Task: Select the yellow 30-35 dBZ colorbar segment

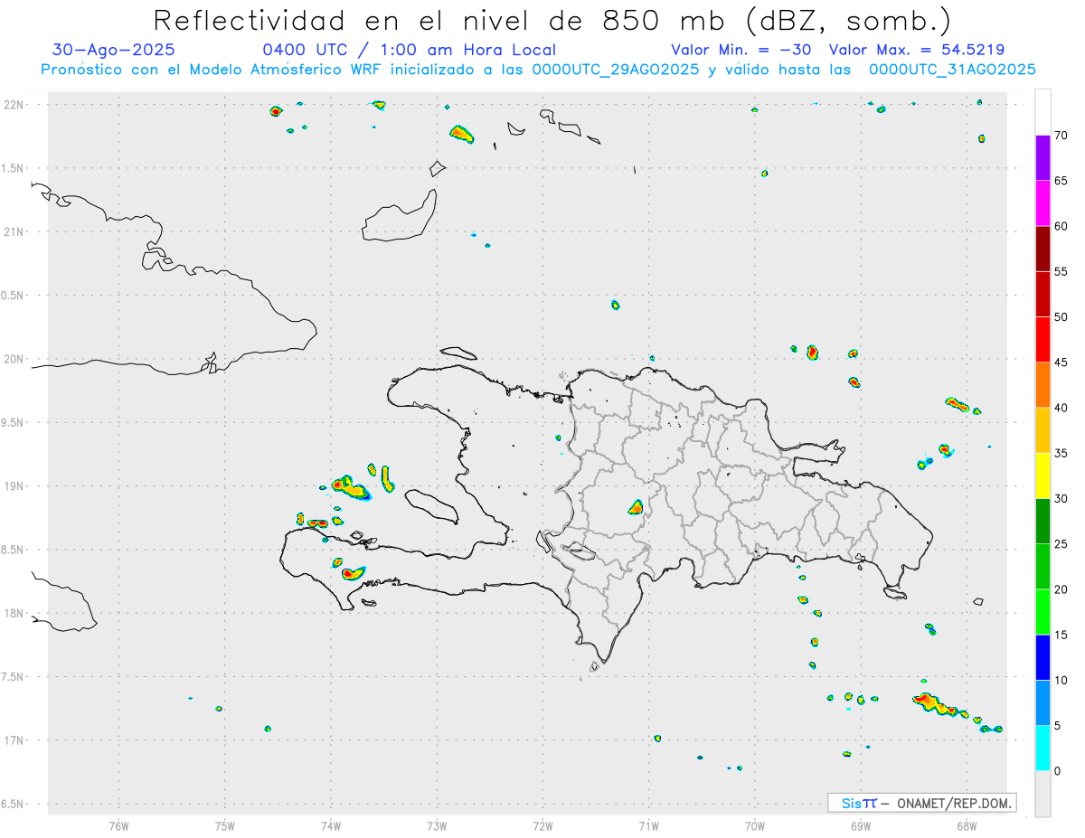Action: click(x=1043, y=475)
